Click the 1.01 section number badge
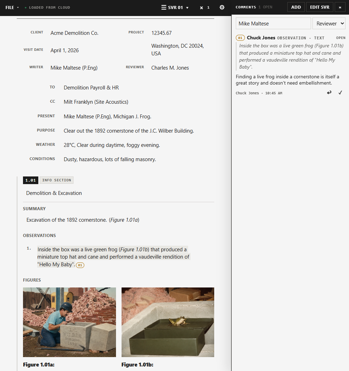Image resolution: width=349 pixels, height=371 pixels. [x=31, y=180]
